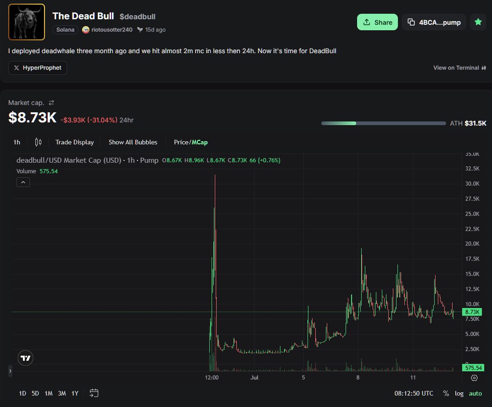Viewport: 492px width, 407px height.
Task: Toggle the favorite star icon
Action: click(478, 22)
